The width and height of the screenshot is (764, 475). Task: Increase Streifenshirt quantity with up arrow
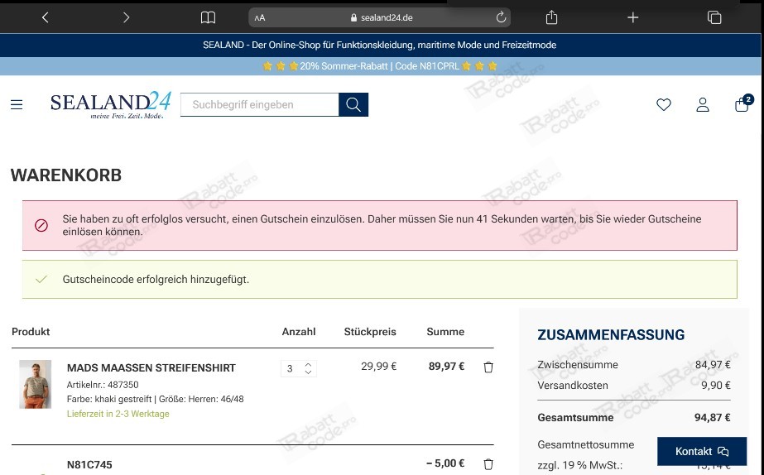(x=308, y=364)
